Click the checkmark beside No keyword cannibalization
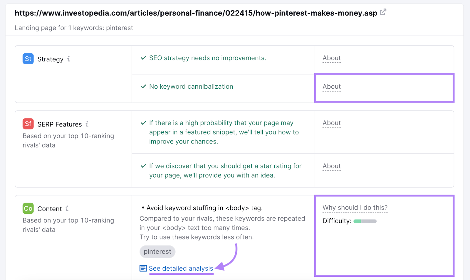Image resolution: width=470 pixels, height=280 pixels. pyautogui.click(x=143, y=87)
